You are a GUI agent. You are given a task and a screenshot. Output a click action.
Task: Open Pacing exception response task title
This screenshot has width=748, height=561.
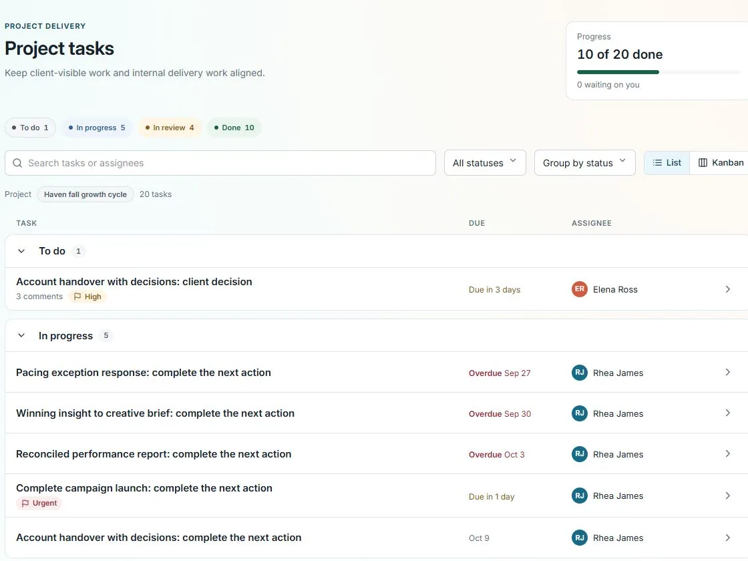(144, 373)
